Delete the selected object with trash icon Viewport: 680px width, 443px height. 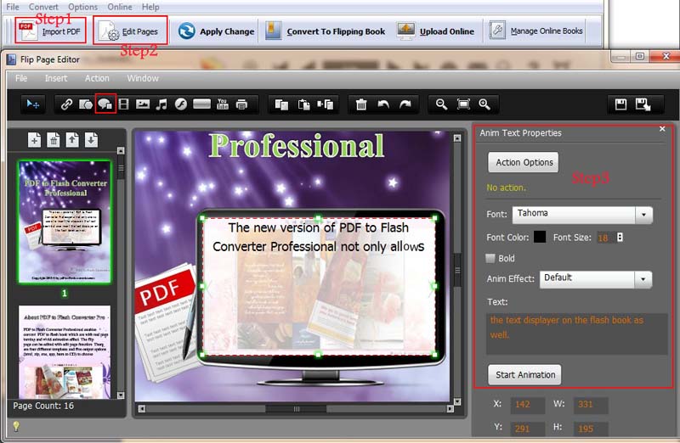click(x=361, y=104)
